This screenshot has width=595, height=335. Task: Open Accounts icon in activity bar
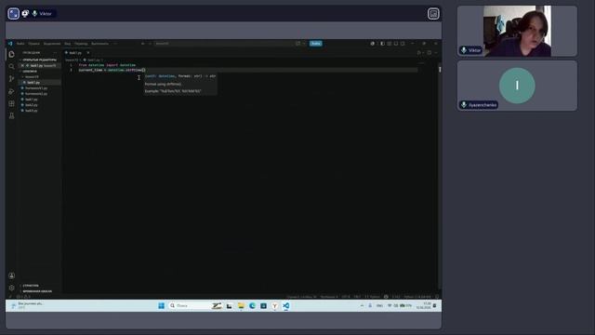tap(11, 275)
